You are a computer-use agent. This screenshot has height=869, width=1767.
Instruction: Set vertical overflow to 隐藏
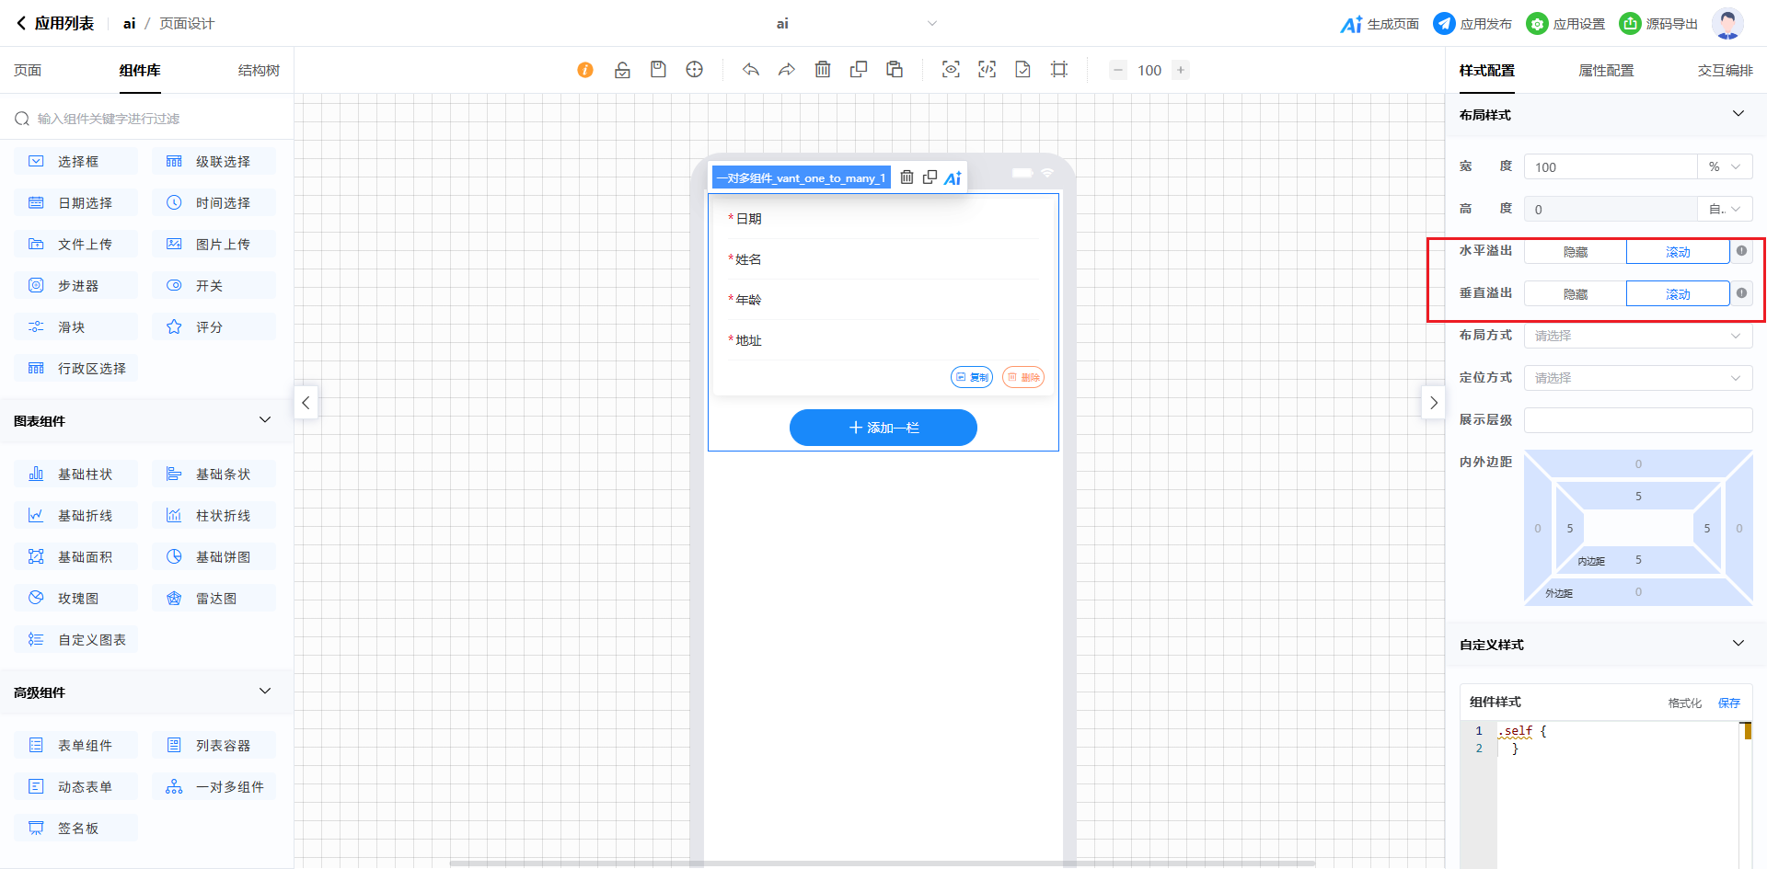1575,294
